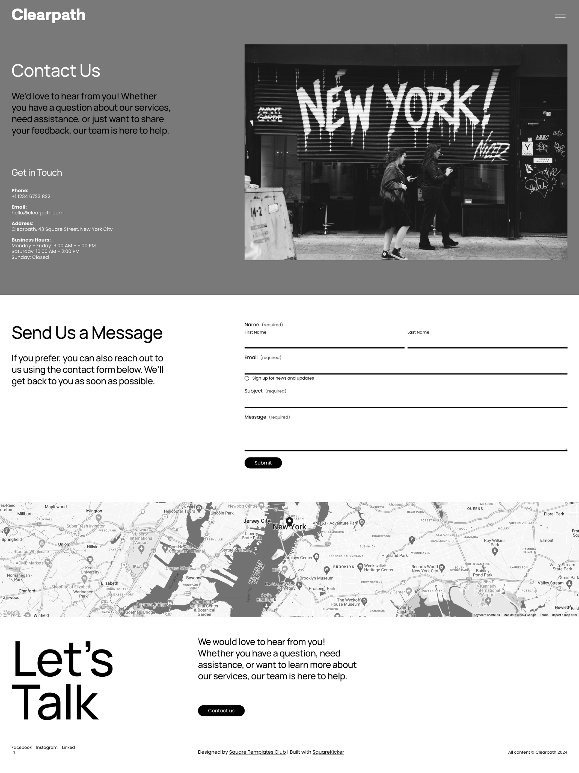Expand the navigation menu at top right

pyautogui.click(x=560, y=16)
